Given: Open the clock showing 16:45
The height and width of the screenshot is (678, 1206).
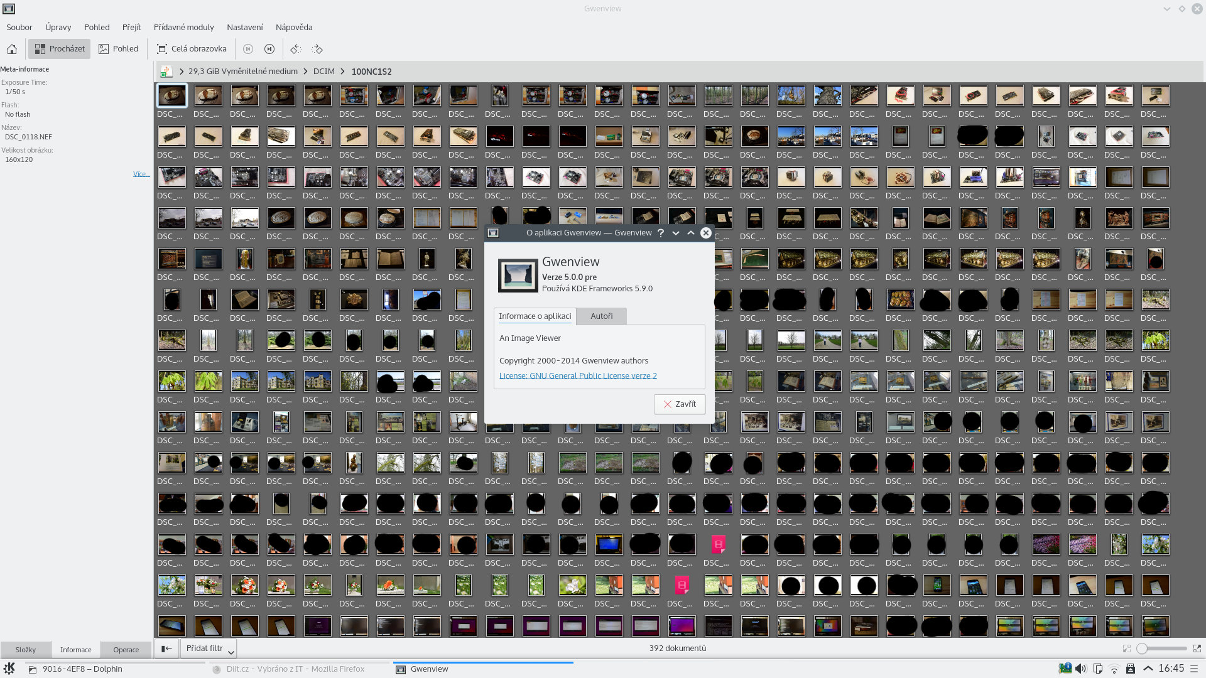Looking at the screenshot, I should pyautogui.click(x=1171, y=669).
